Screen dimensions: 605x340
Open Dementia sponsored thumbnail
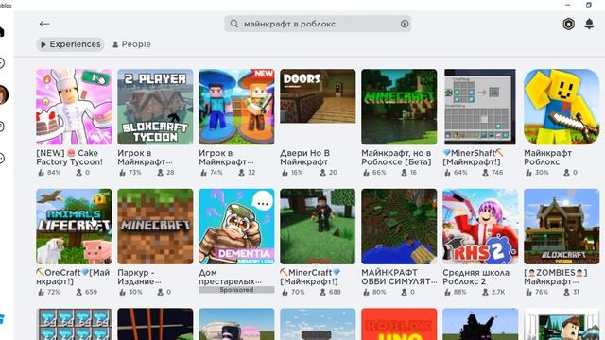[x=236, y=227]
